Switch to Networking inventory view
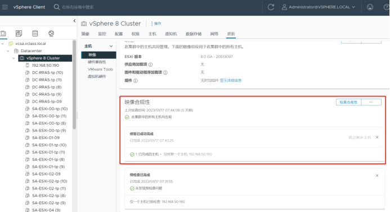Viewport: 390px width, 212px height. pyautogui.click(x=51, y=33)
